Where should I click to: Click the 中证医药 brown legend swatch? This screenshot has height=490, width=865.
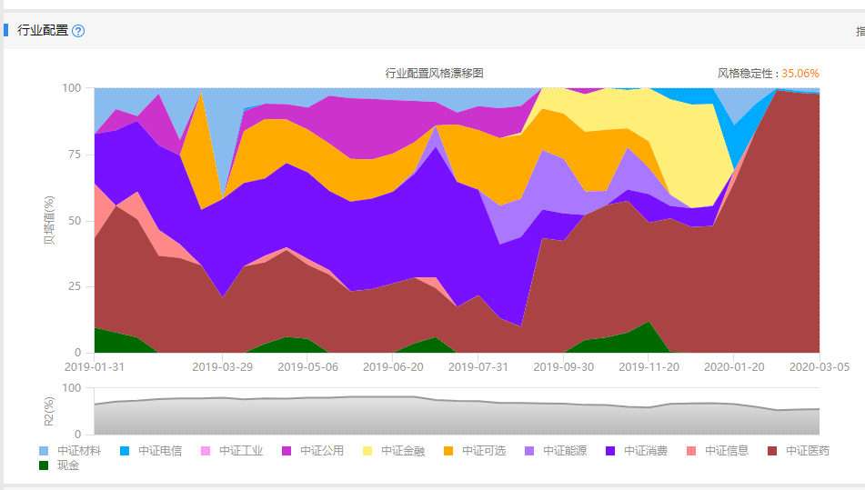coord(772,451)
